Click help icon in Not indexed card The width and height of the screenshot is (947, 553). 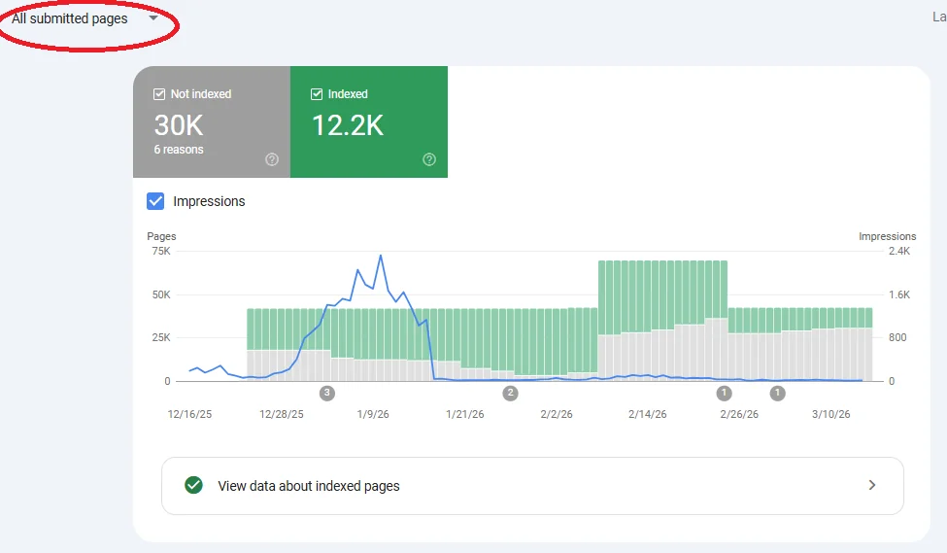click(272, 159)
